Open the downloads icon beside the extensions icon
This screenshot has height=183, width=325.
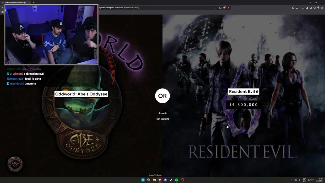click(x=297, y=8)
